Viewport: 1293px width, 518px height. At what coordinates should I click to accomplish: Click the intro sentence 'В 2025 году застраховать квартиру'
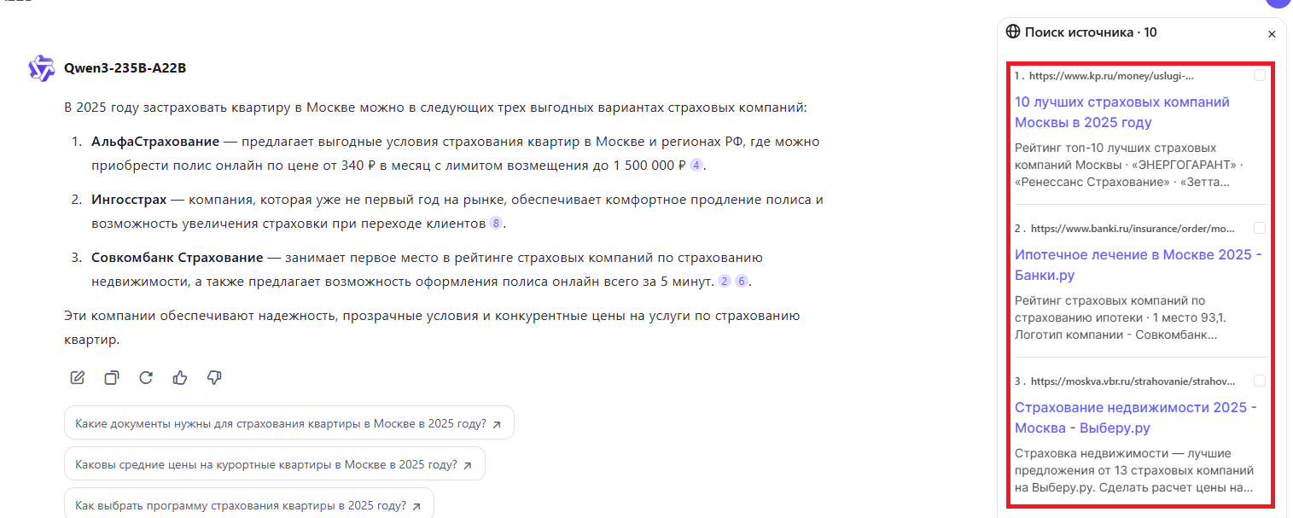tap(435, 108)
